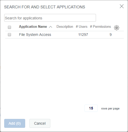Click the 9 permissions count cell
This screenshot has height=132, width=128.
111,35
